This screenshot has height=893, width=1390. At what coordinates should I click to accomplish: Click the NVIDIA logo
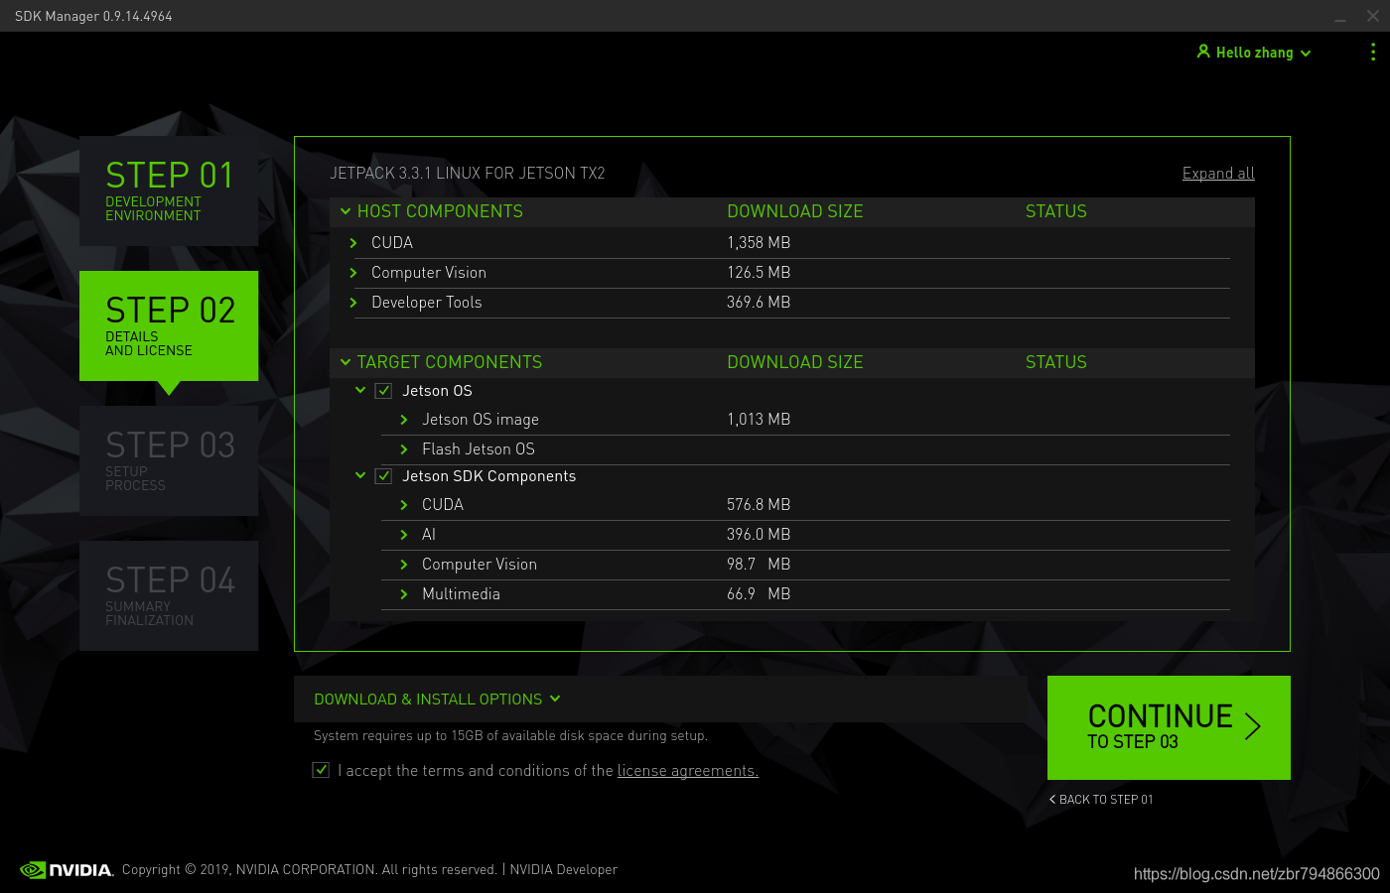point(67,870)
